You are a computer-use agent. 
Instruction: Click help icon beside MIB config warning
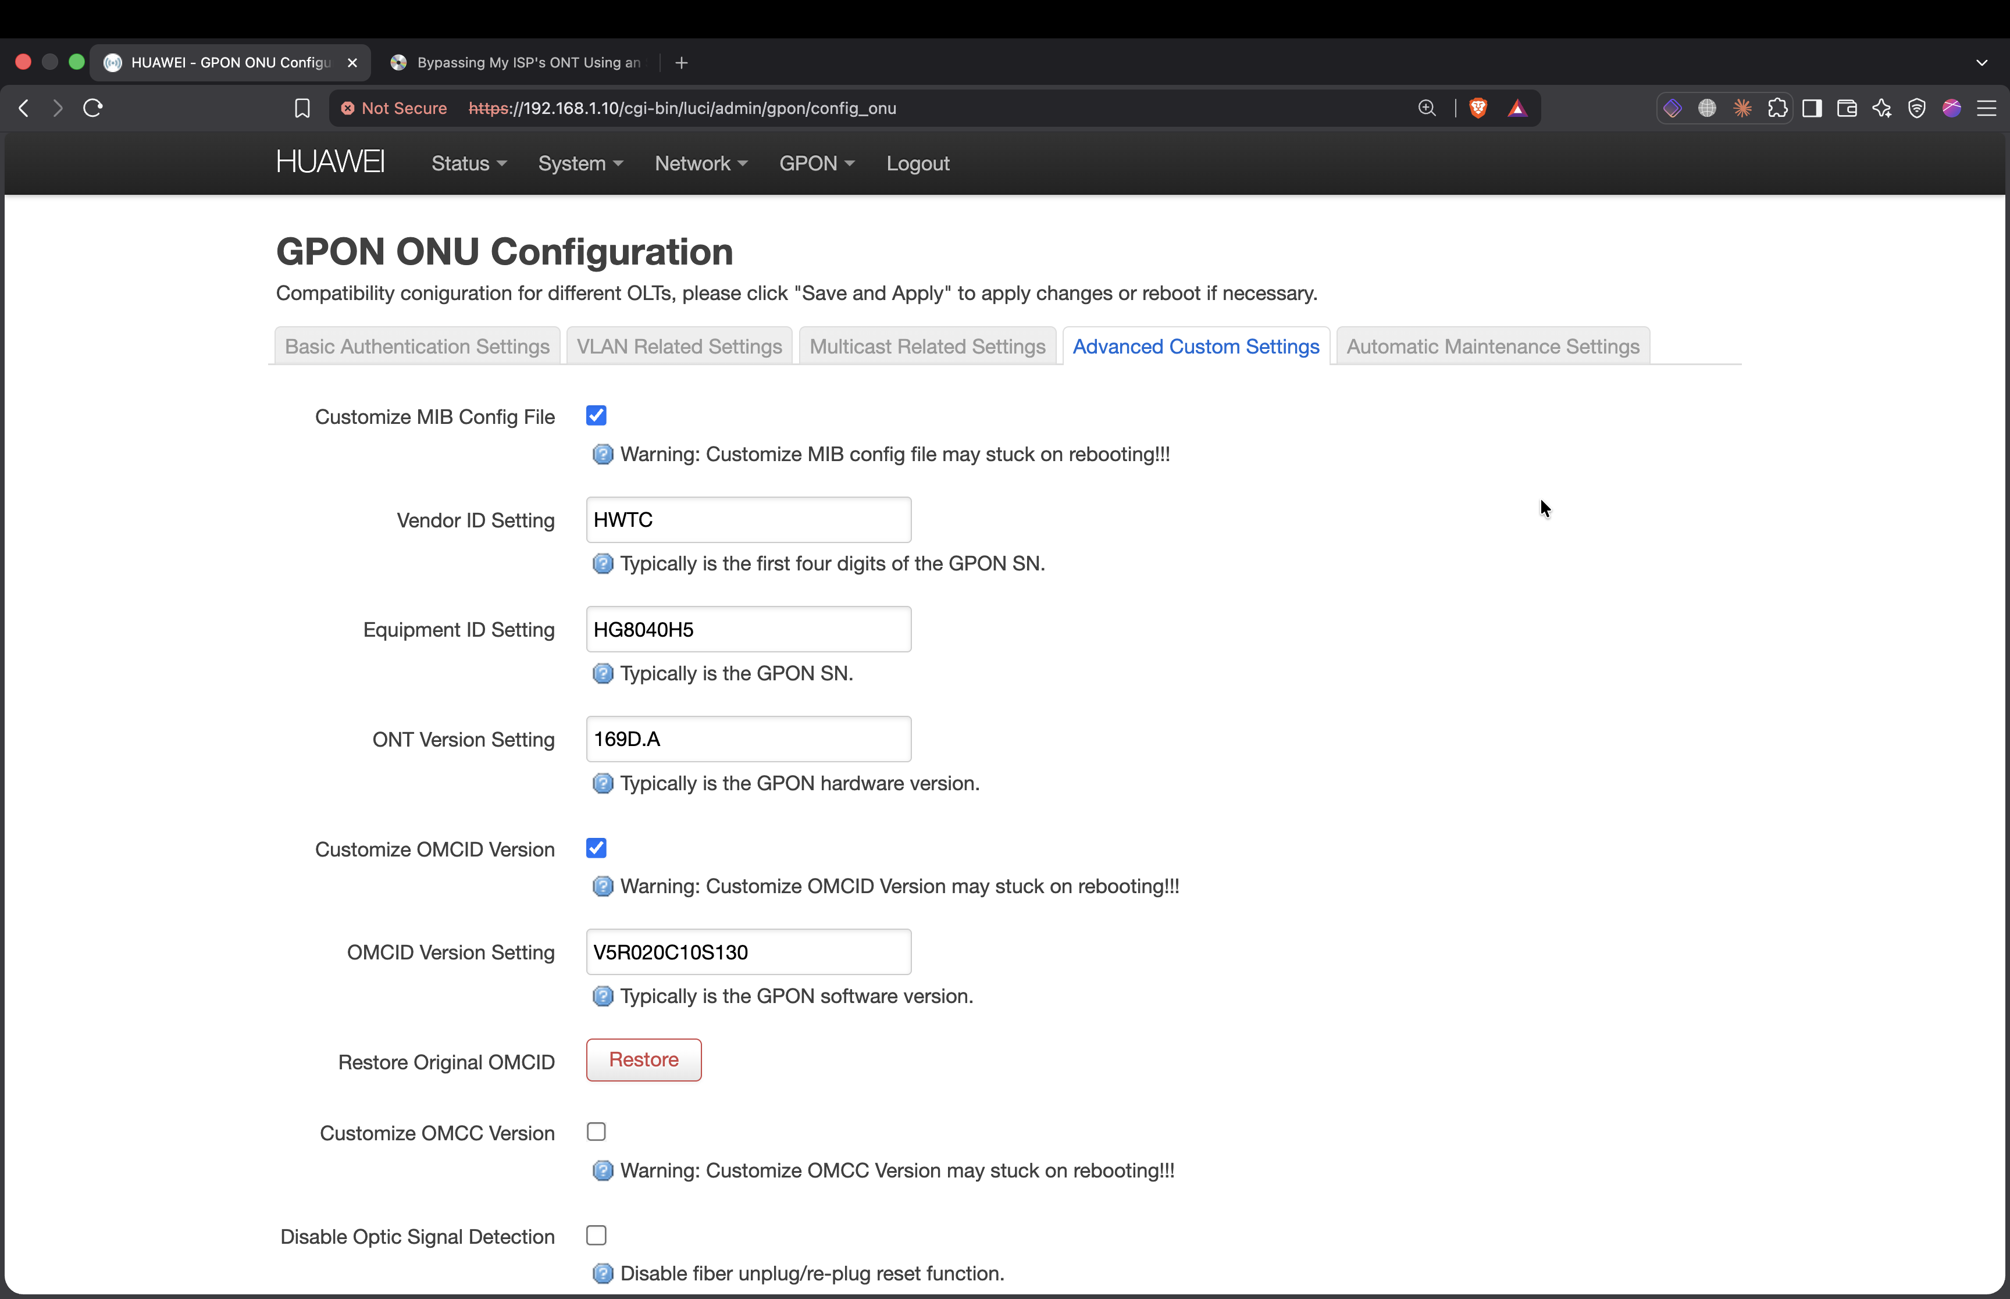point(602,455)
